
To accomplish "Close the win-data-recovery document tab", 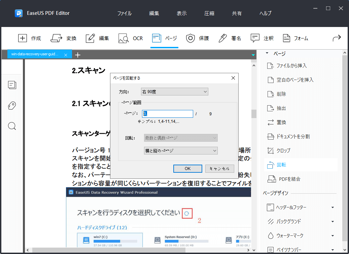I will click(66, 54).
